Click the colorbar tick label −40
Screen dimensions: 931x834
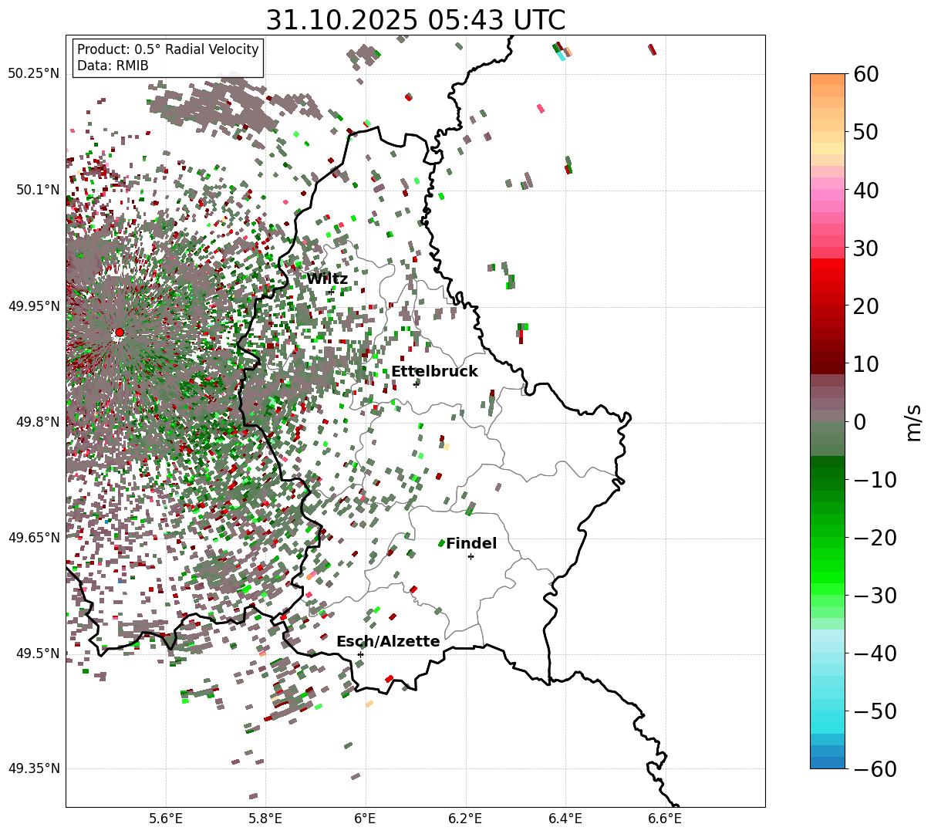[875, 653]
